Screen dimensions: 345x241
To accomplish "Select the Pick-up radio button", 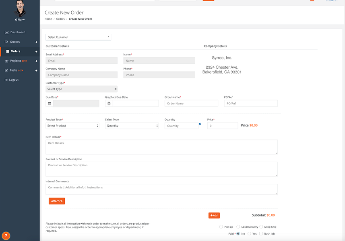I will click(221, 227).
